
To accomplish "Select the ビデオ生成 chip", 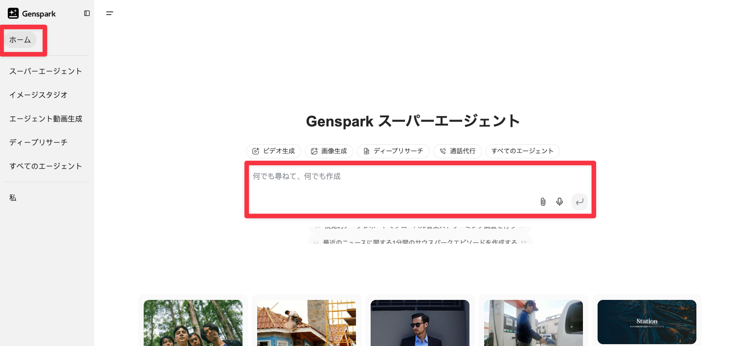I will (274, 151).
